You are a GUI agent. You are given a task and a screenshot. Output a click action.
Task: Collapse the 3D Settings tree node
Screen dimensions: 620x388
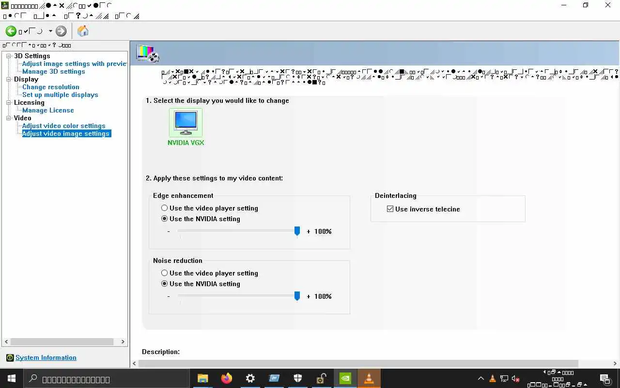9,56
